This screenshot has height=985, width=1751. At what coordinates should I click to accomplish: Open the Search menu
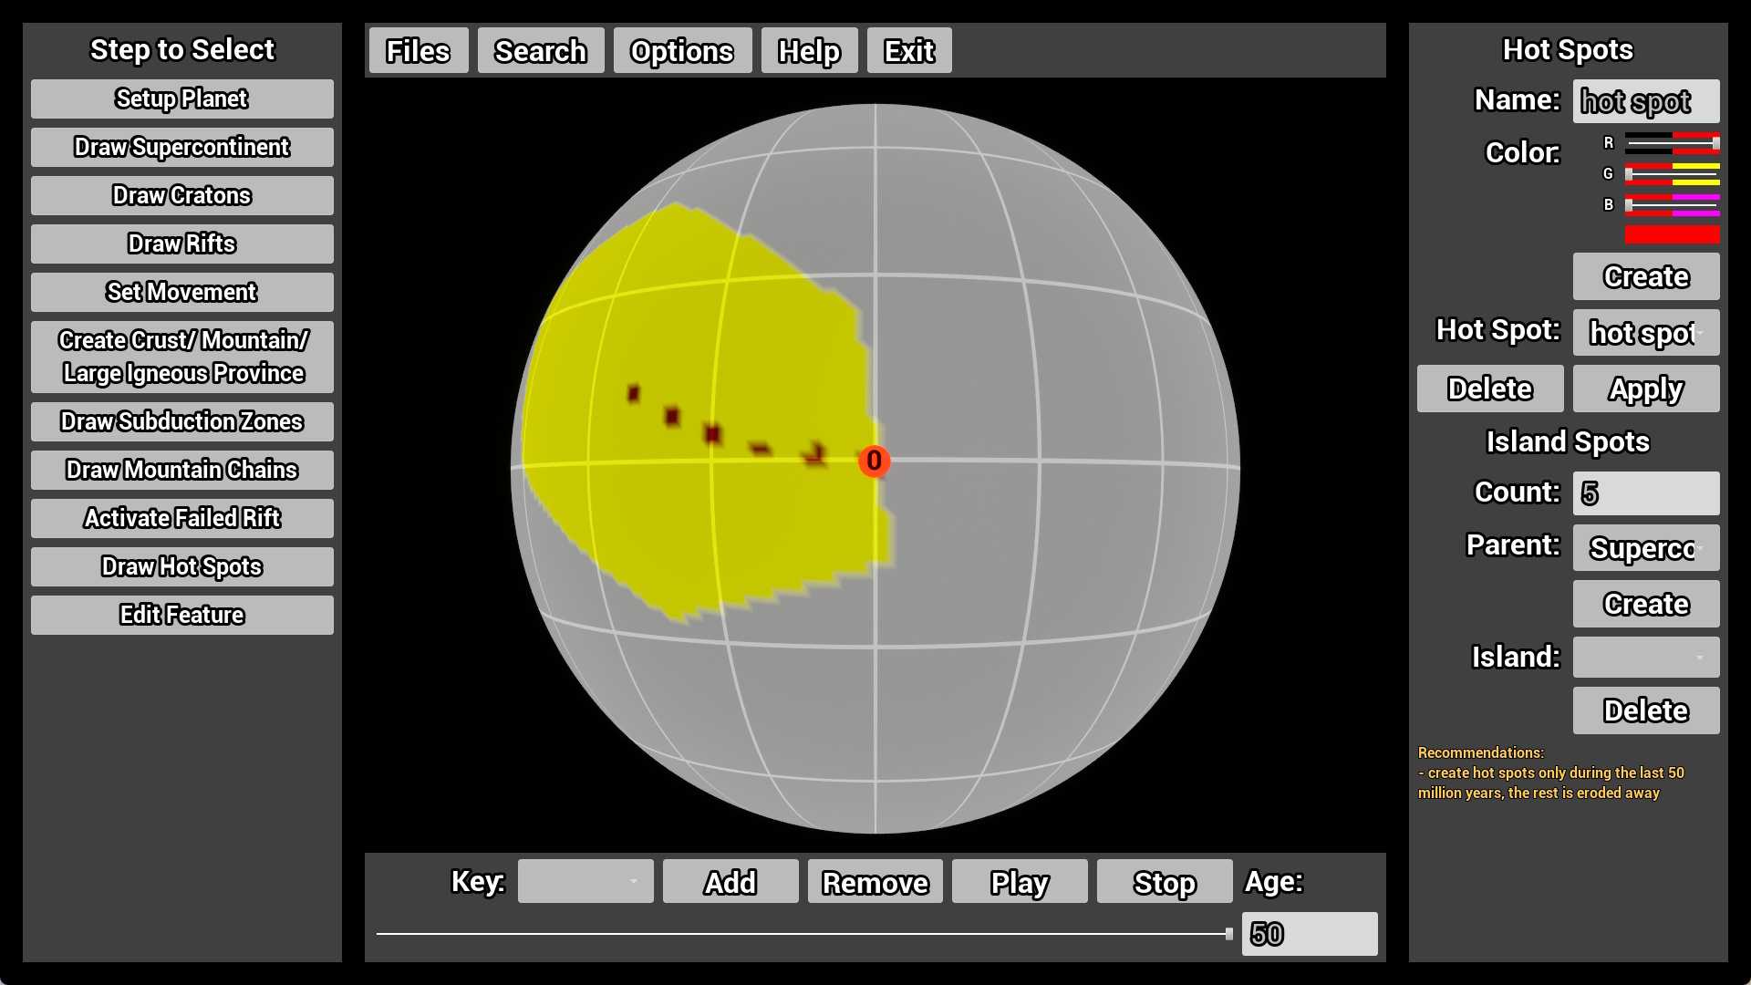540,51
